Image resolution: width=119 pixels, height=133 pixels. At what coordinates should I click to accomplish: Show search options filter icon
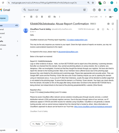pos(85,10)
